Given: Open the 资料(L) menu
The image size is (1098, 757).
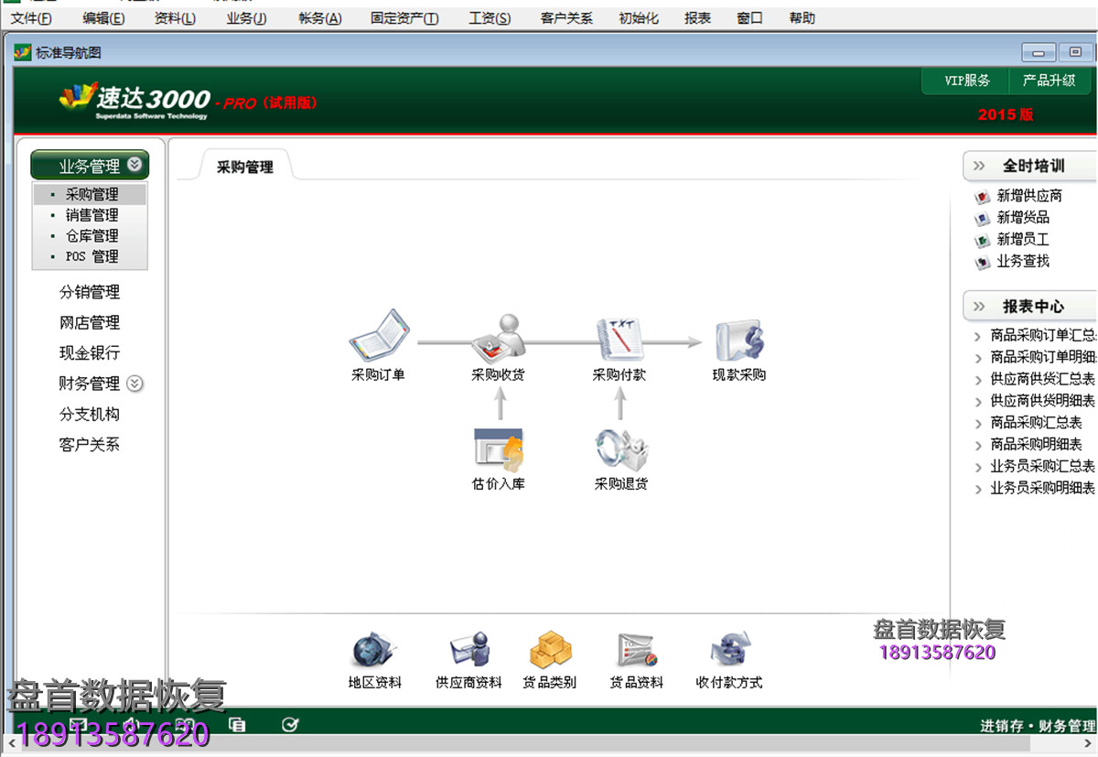Looking at the screenshot, I should [175, 18].
